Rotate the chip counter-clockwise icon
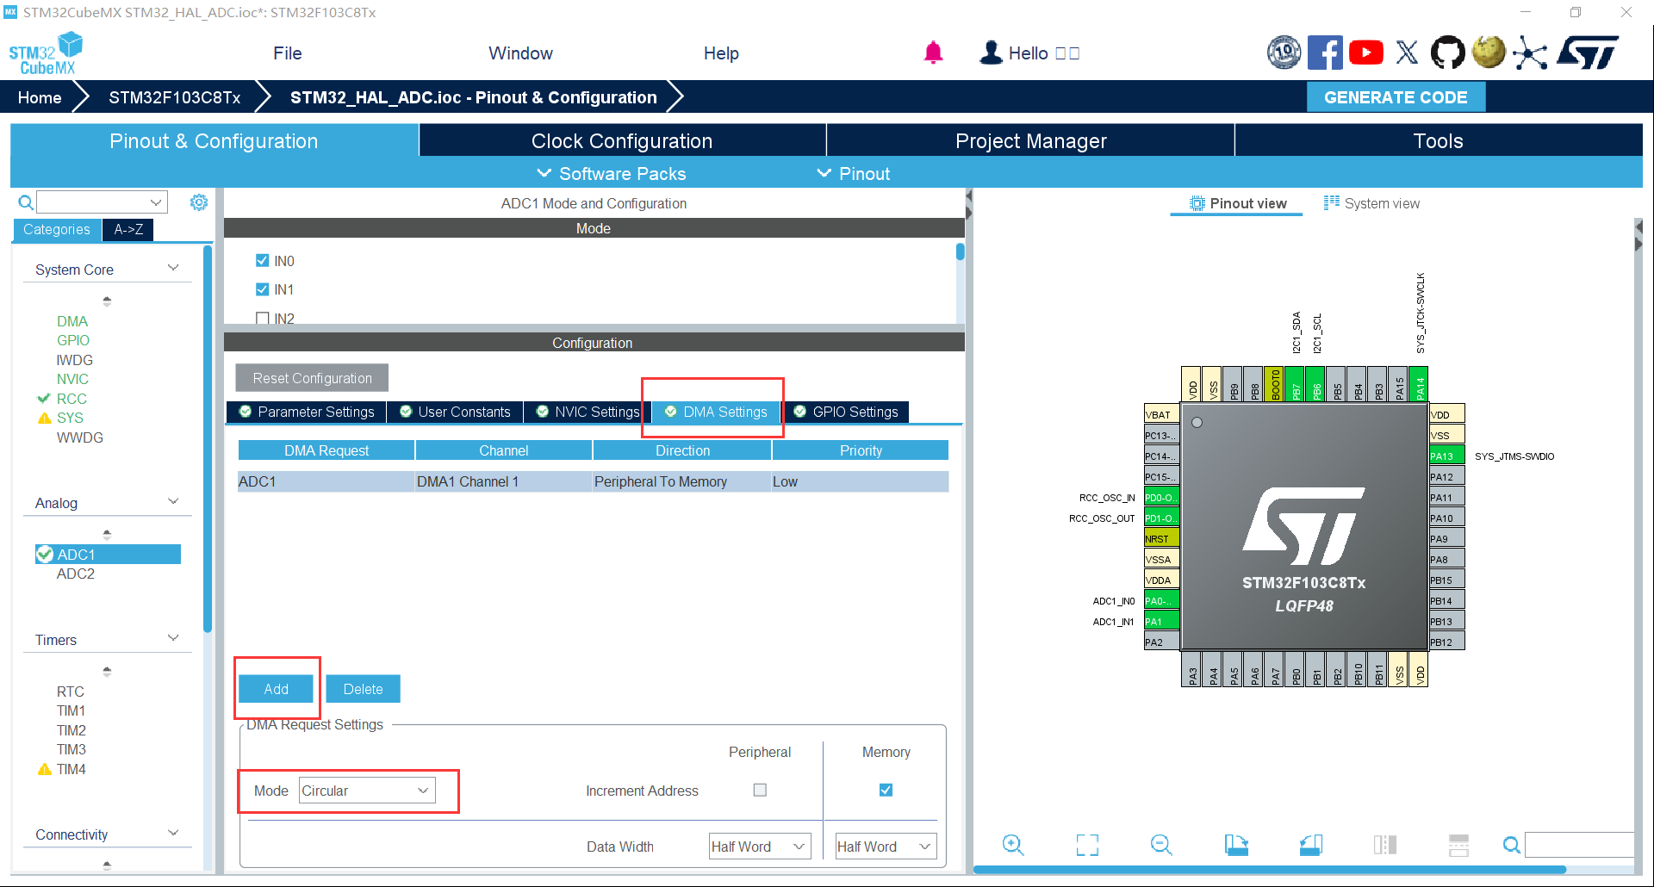 [1310, 845]
